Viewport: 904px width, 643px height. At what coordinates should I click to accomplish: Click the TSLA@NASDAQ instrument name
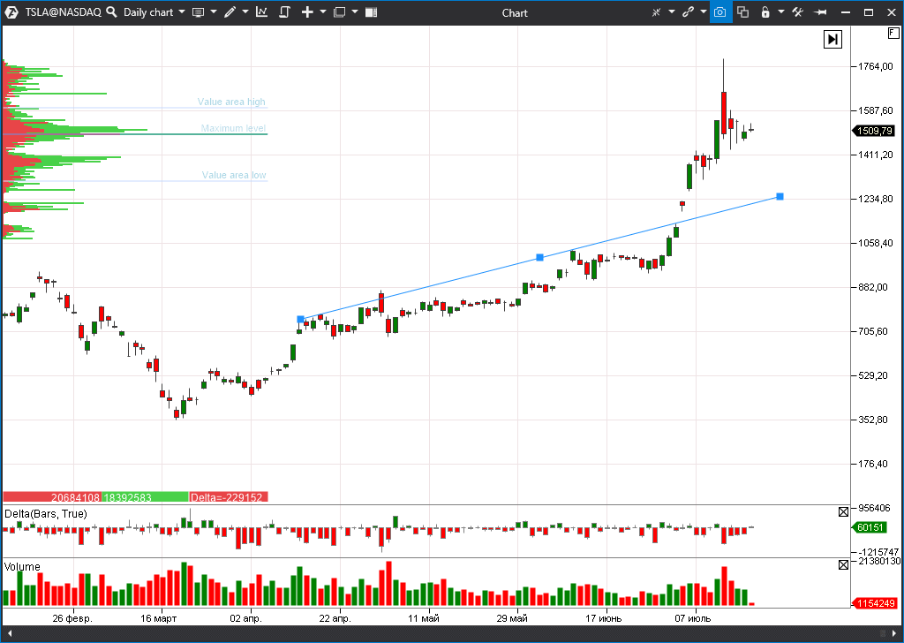click(x=62, y=12)
